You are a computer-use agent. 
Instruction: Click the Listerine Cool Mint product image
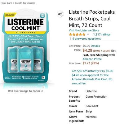point(25,47)
